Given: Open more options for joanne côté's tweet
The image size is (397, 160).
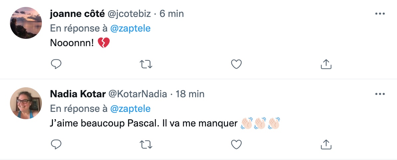Looking at the screenshot, I should tap(380, 14).
